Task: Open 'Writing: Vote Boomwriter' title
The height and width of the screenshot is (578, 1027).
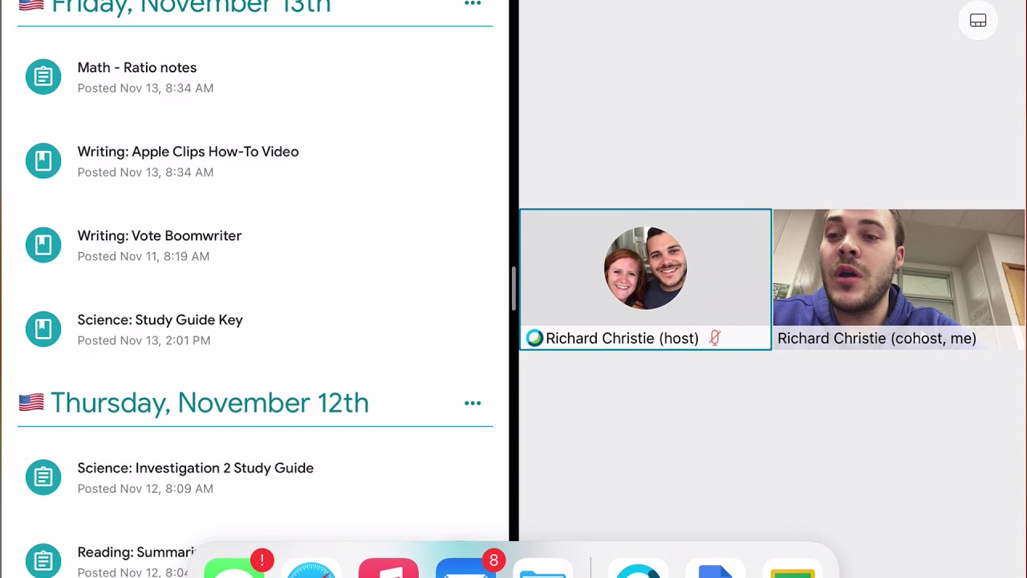Action: coord(160,235)
